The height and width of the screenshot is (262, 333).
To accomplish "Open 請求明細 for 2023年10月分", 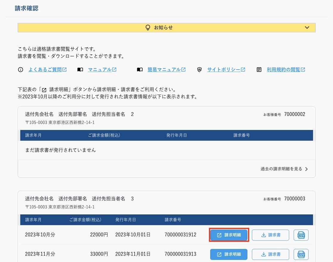I will 229,235.
